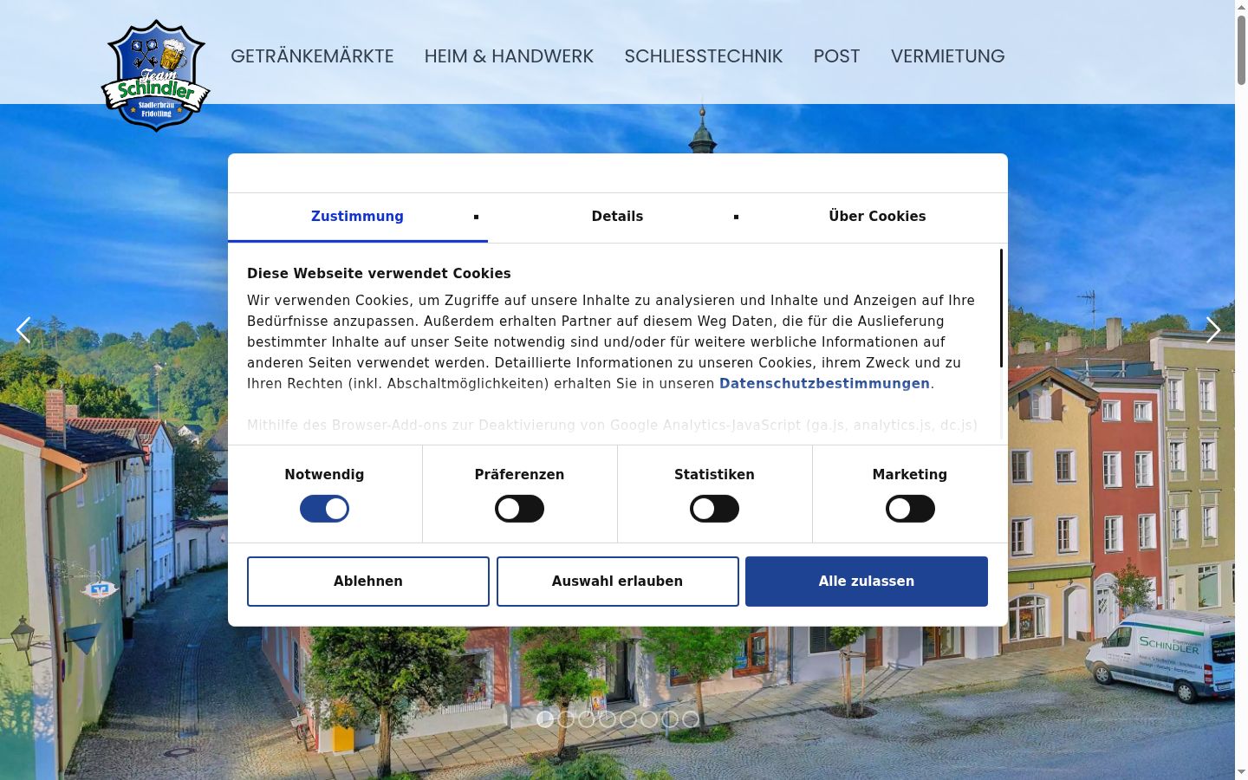Screen dimensions: 1248x780
Task: Go to the Post menu item
Action: (x=836, y=56)
